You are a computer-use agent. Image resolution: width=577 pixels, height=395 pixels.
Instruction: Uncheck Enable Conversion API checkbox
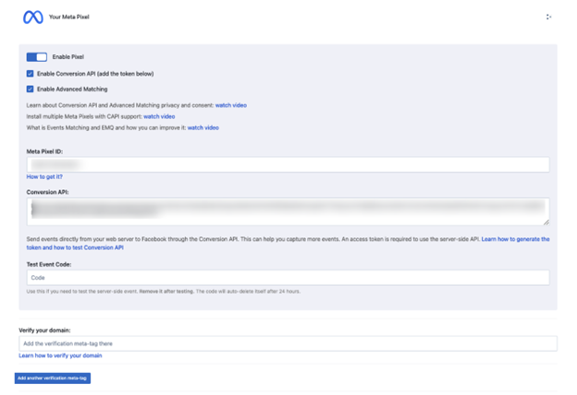coord(30,74)
